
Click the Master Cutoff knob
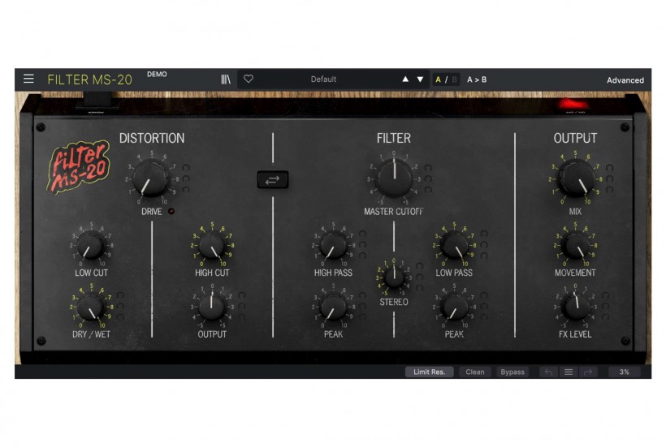tap(394, 178)
